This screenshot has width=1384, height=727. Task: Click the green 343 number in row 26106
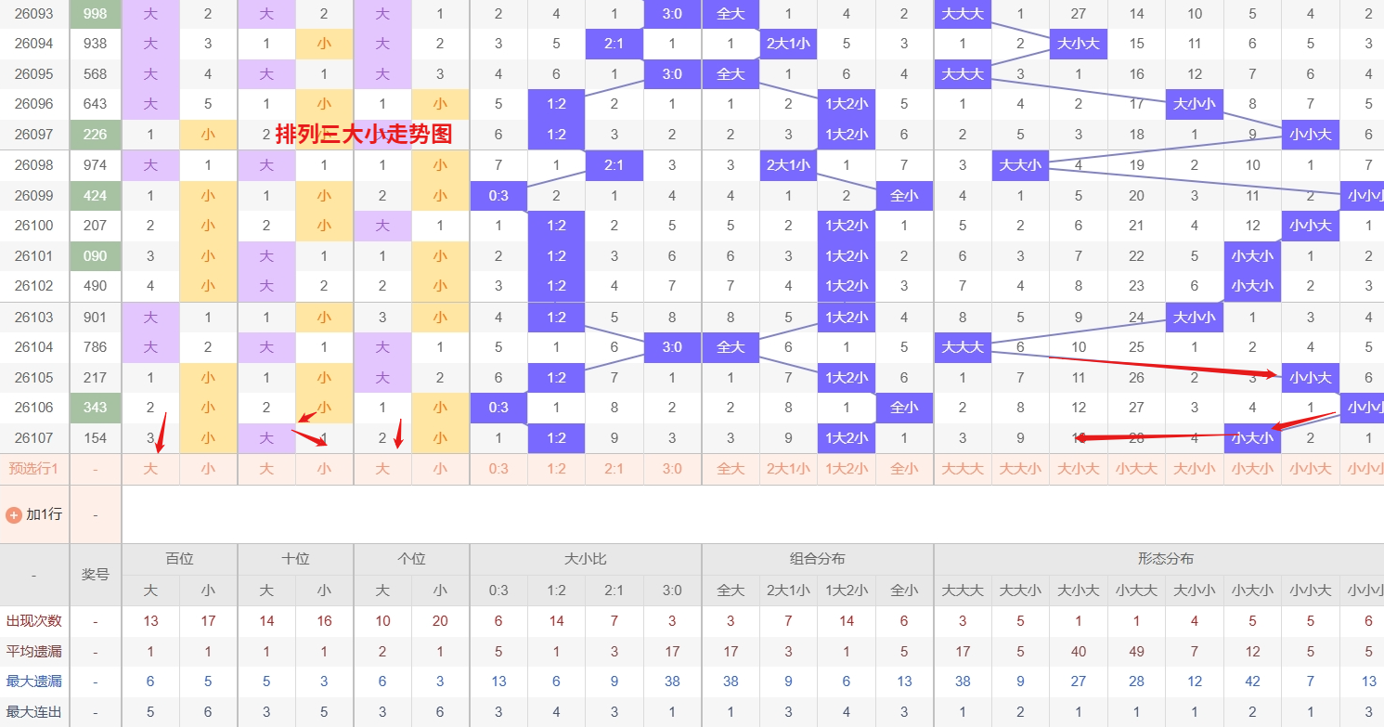point(95,408)
